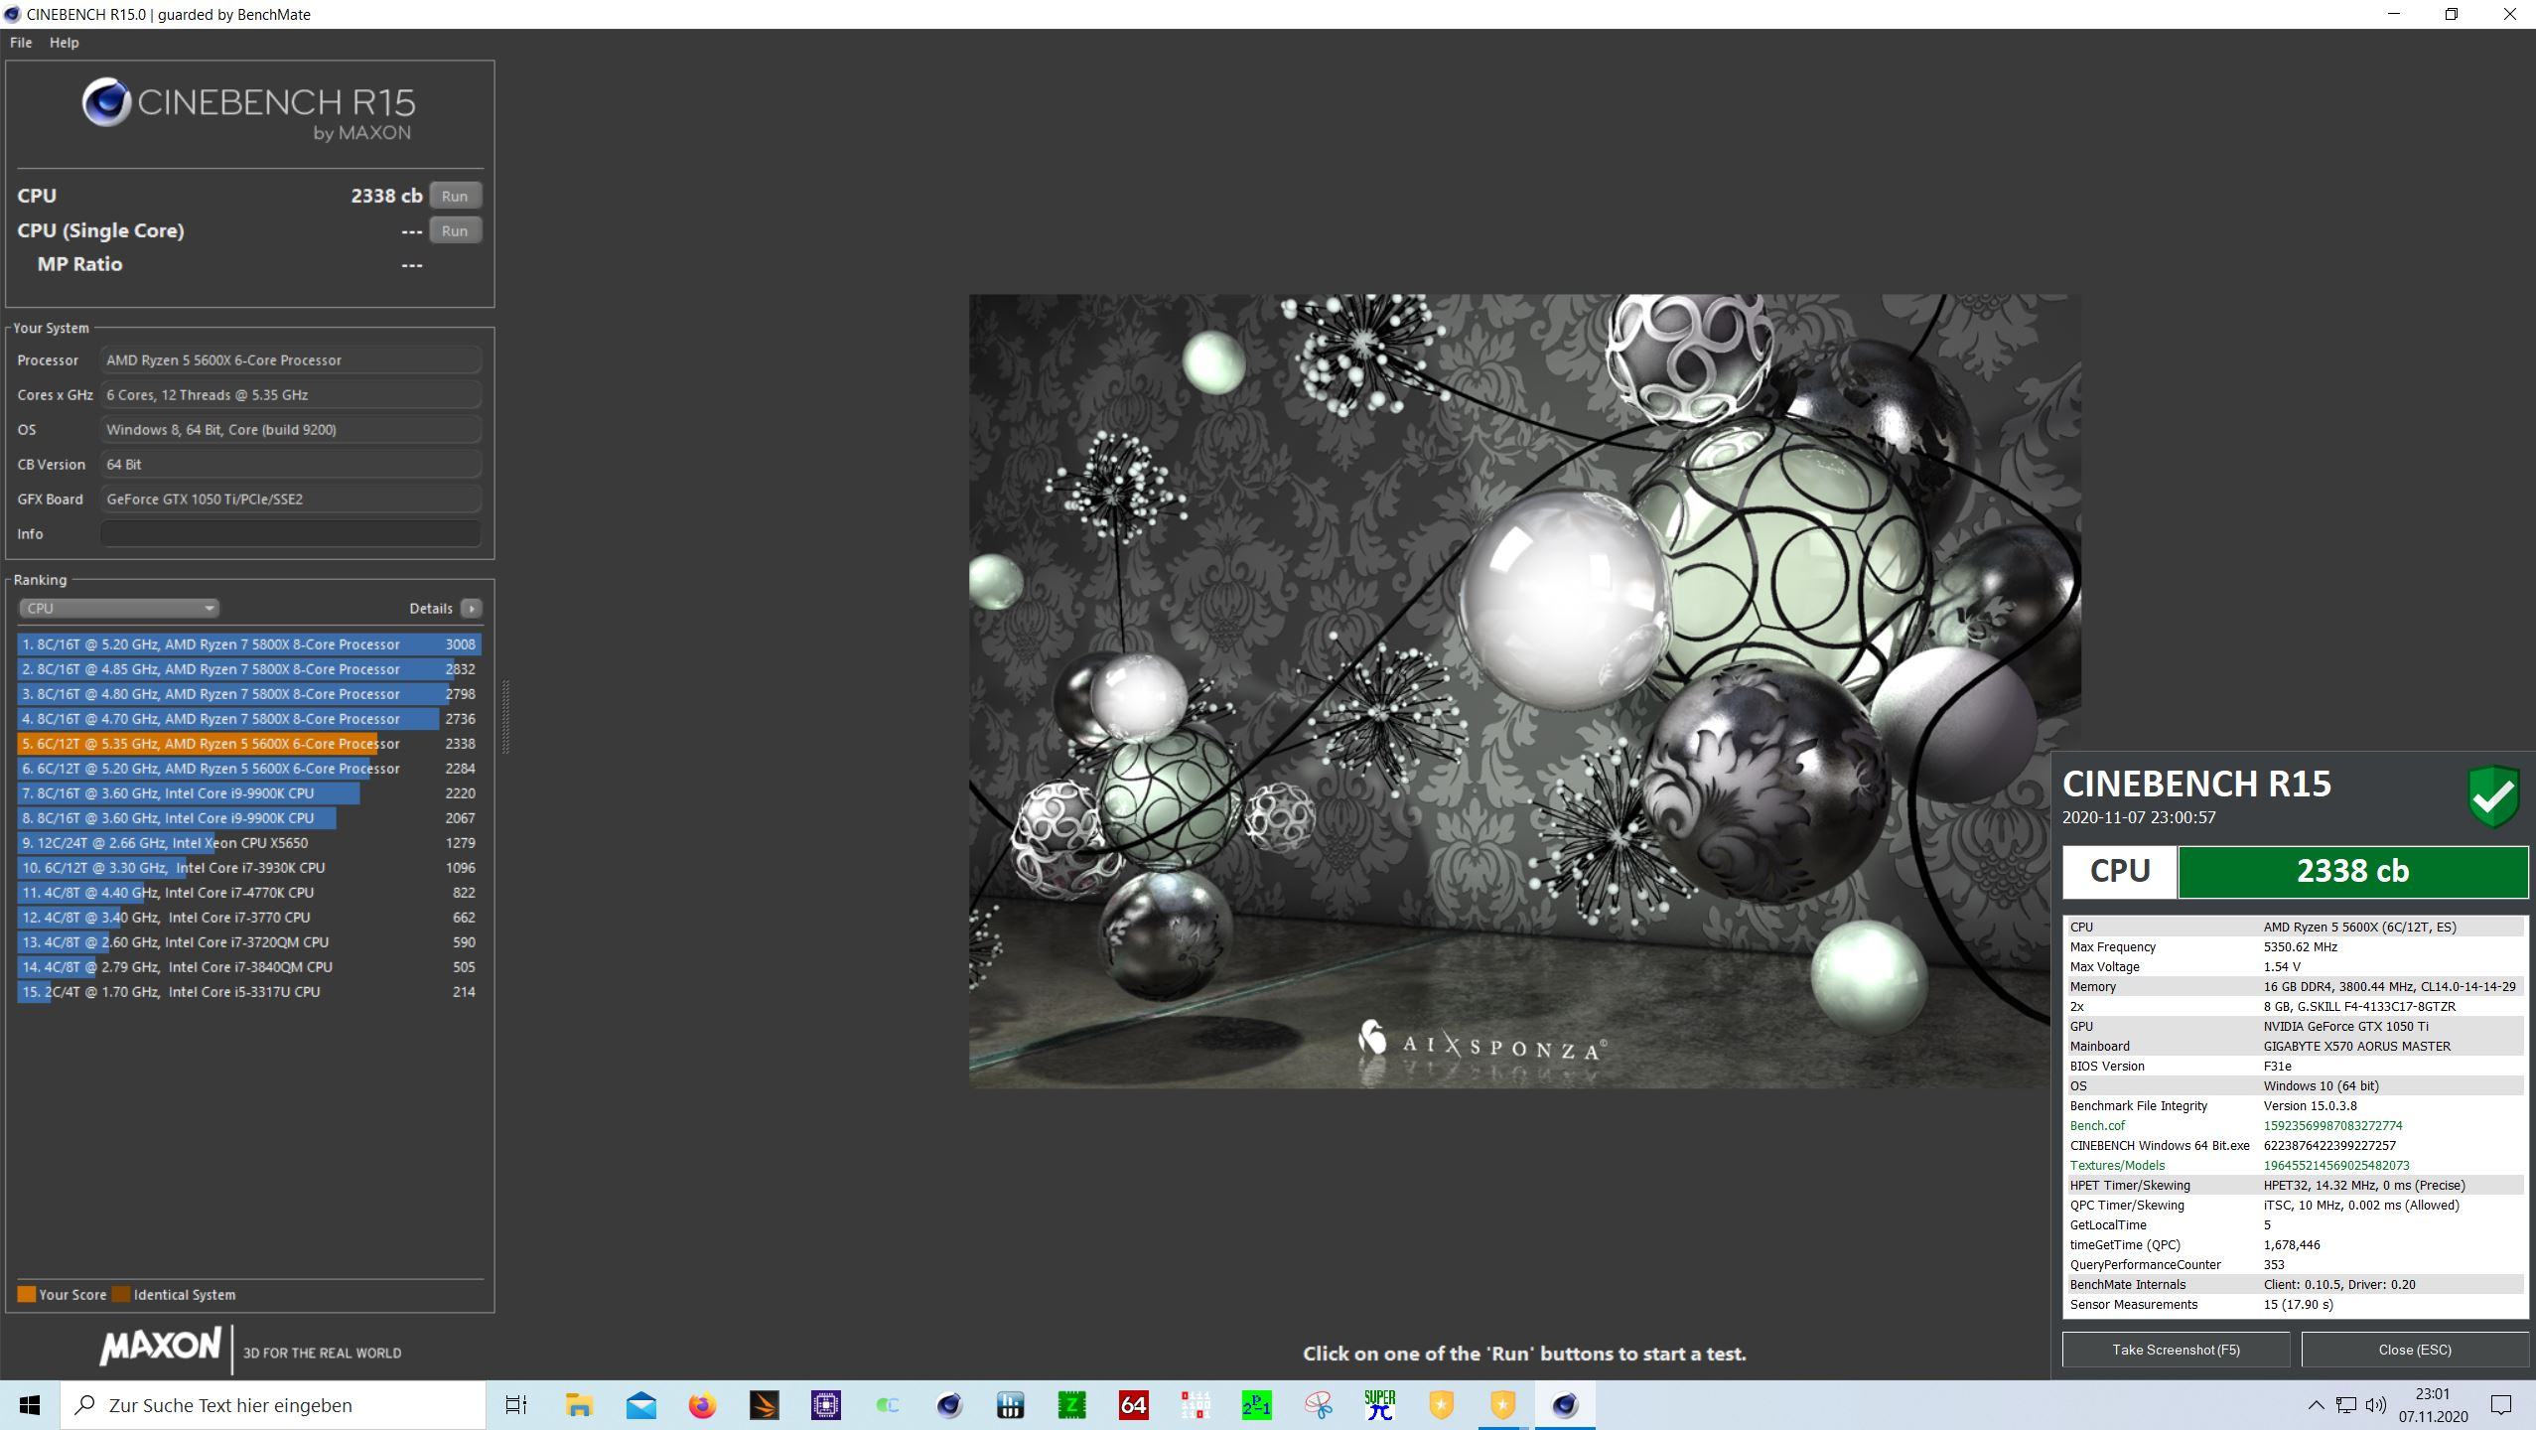Click the Max Frequency 5350.62 MHz row

pos(2296,947)
